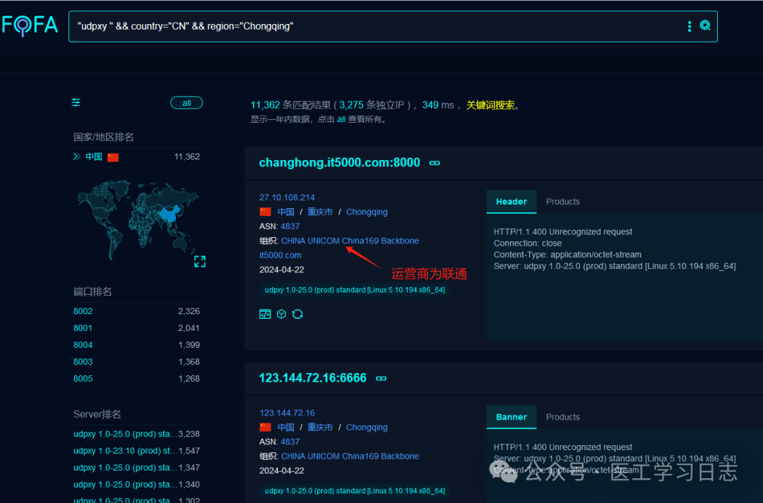Filter by port 8003

click(x=83, y=362)
